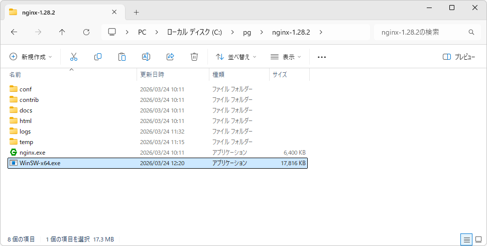The image size is (487, 246).
Task: Click the temp folder icon
Action: (x=14, y=142)
